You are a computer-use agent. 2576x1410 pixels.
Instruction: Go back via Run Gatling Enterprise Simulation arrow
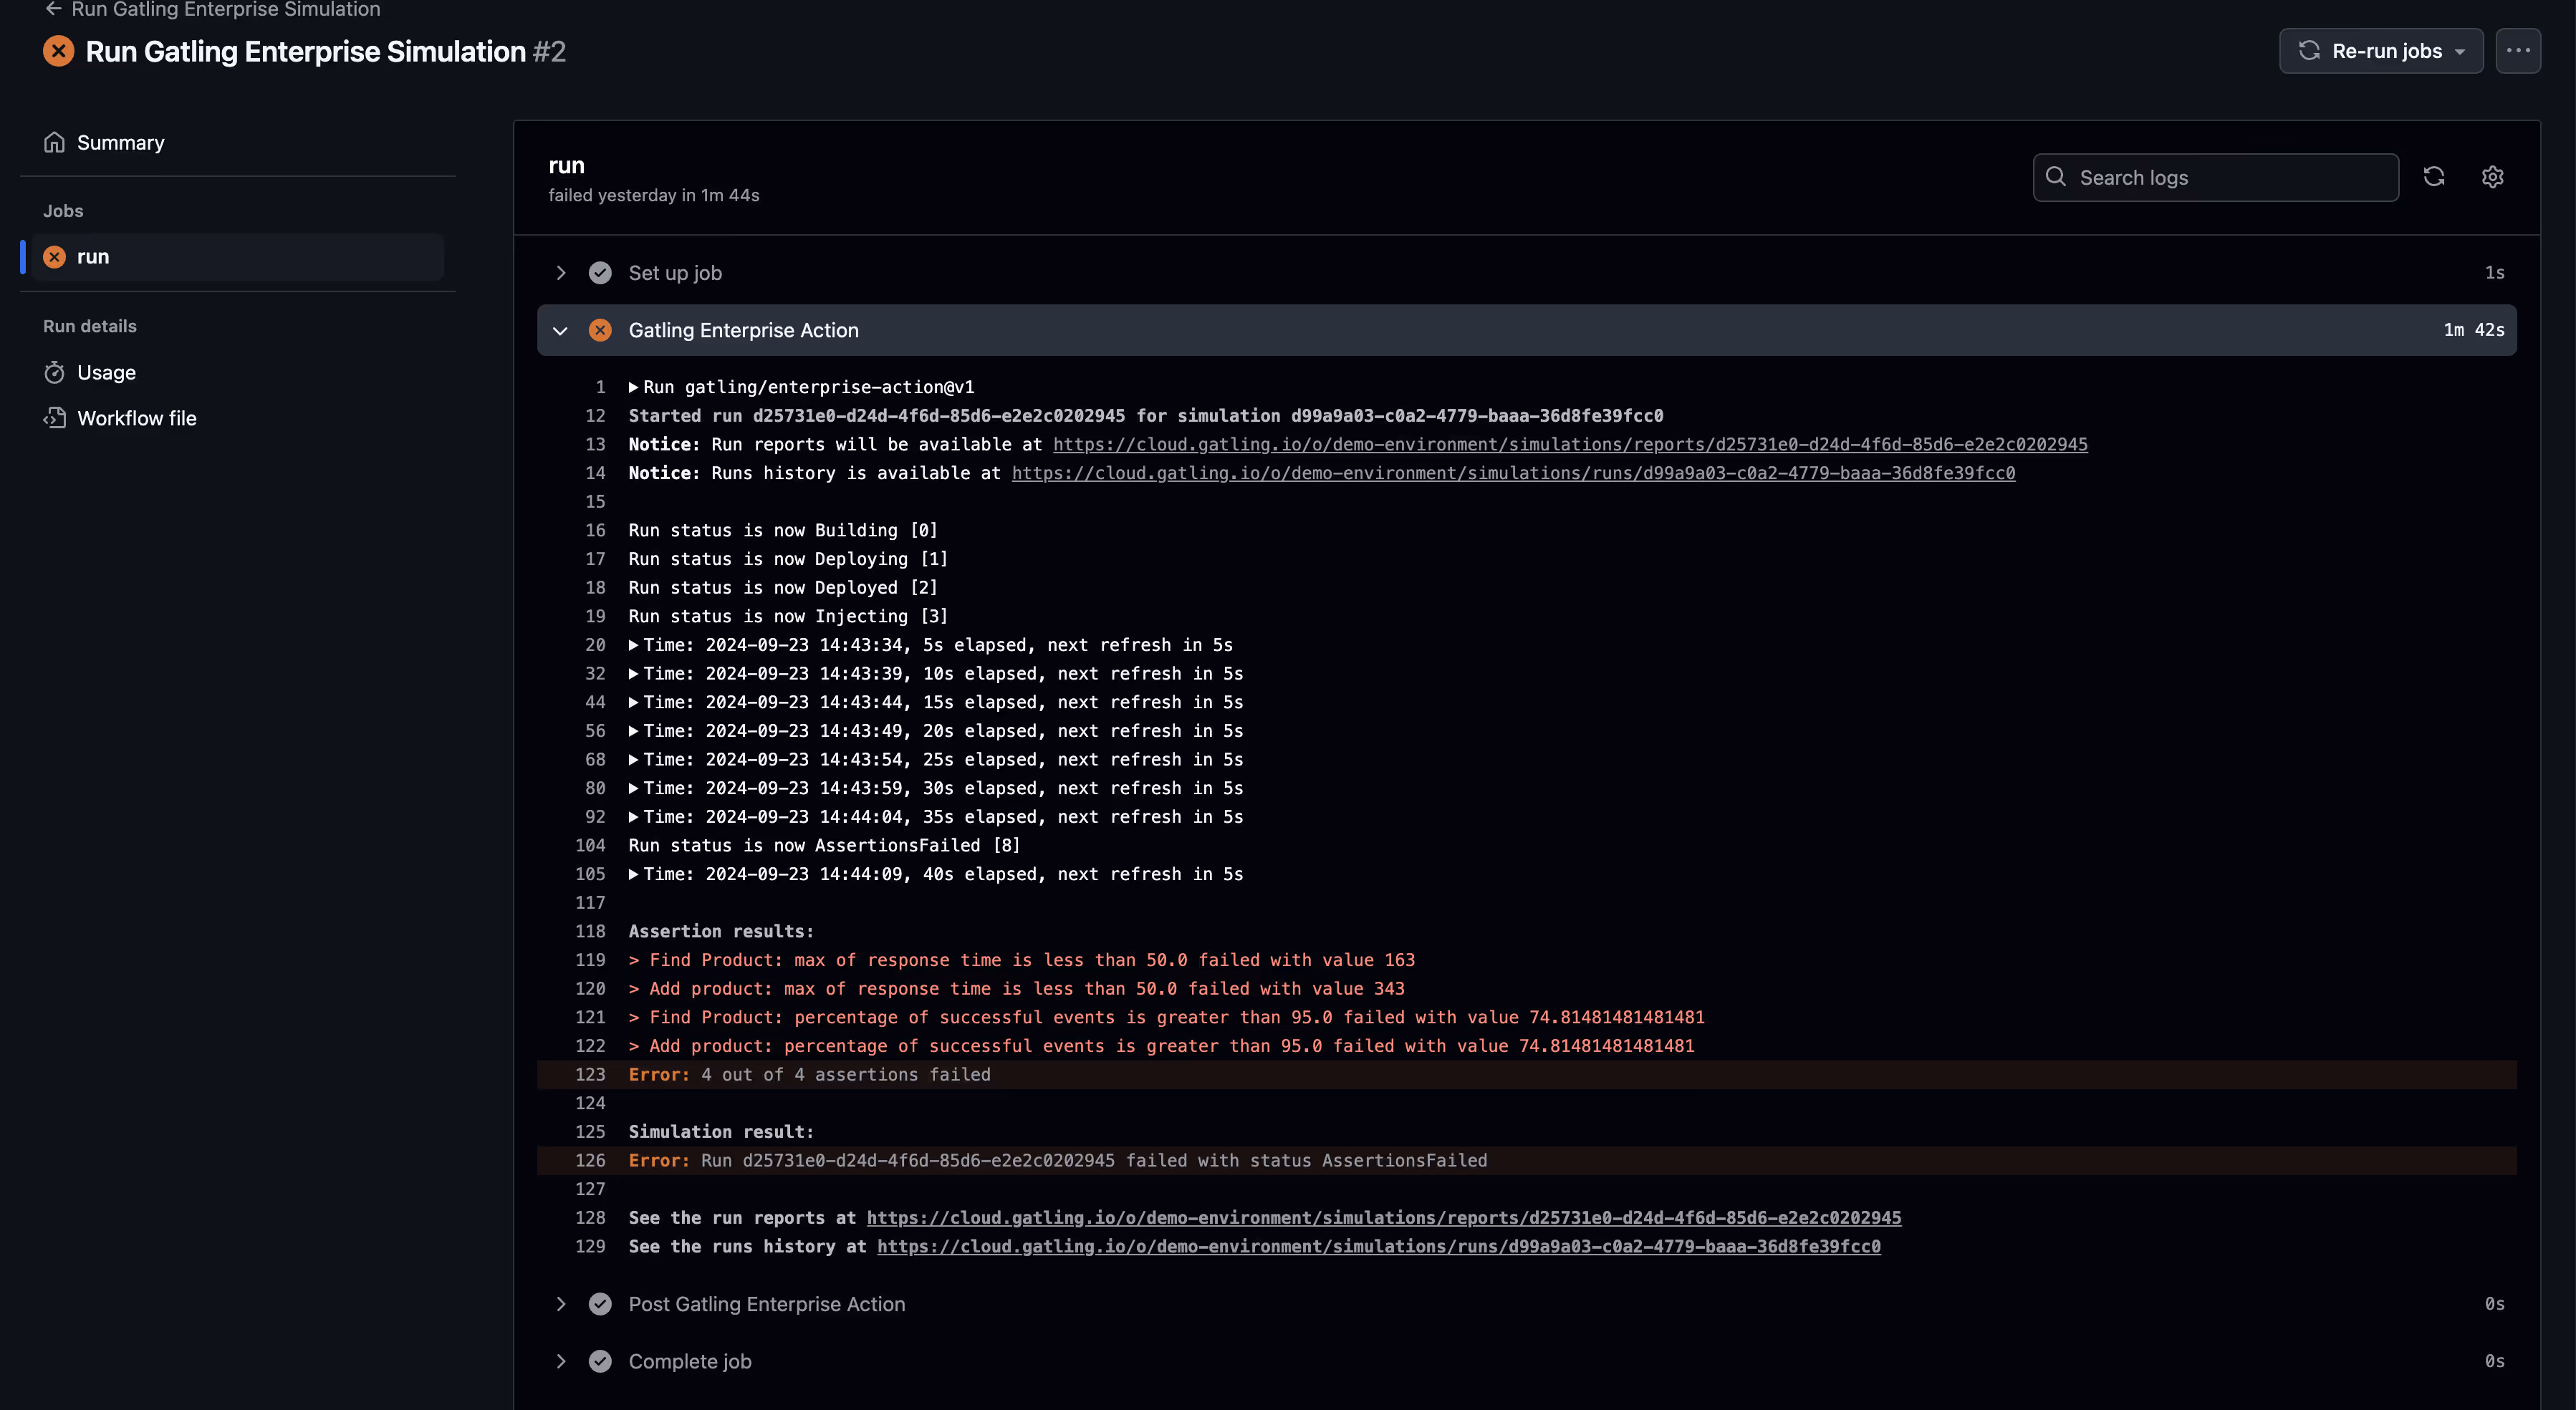tap(54, 9)
